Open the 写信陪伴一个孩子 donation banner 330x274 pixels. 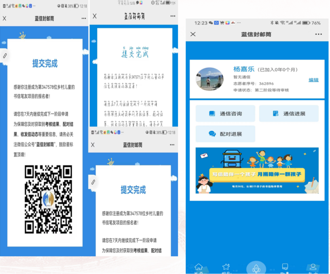coord(257,170)
